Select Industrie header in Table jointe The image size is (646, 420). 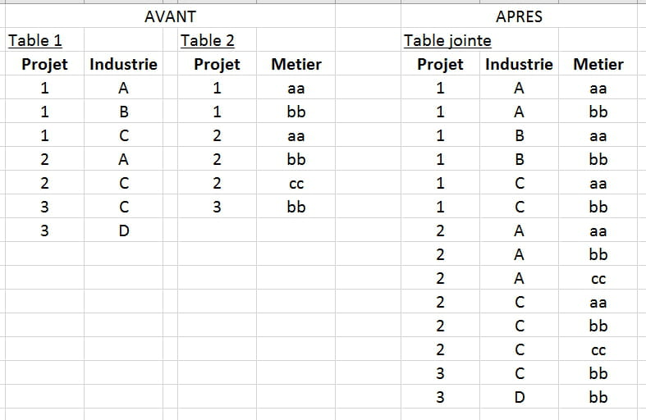click(x=519, y=64)
